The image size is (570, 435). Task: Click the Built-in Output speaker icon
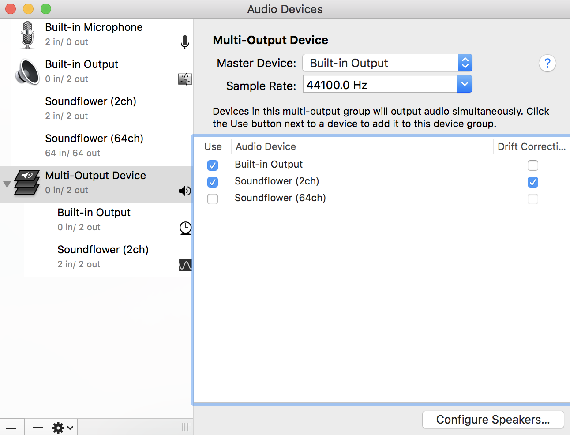[27, 72]
